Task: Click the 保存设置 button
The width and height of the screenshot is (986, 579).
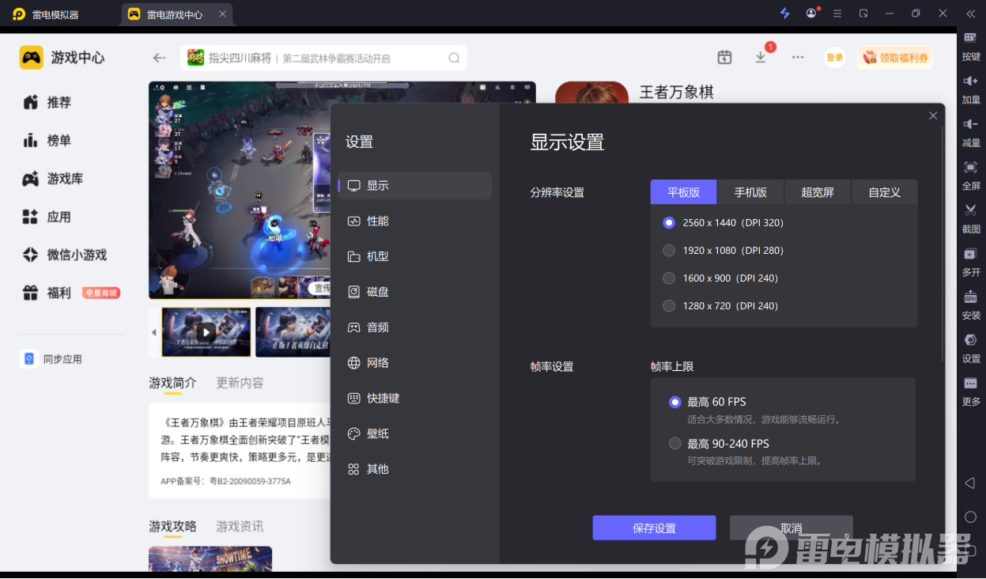Action: 654,528
